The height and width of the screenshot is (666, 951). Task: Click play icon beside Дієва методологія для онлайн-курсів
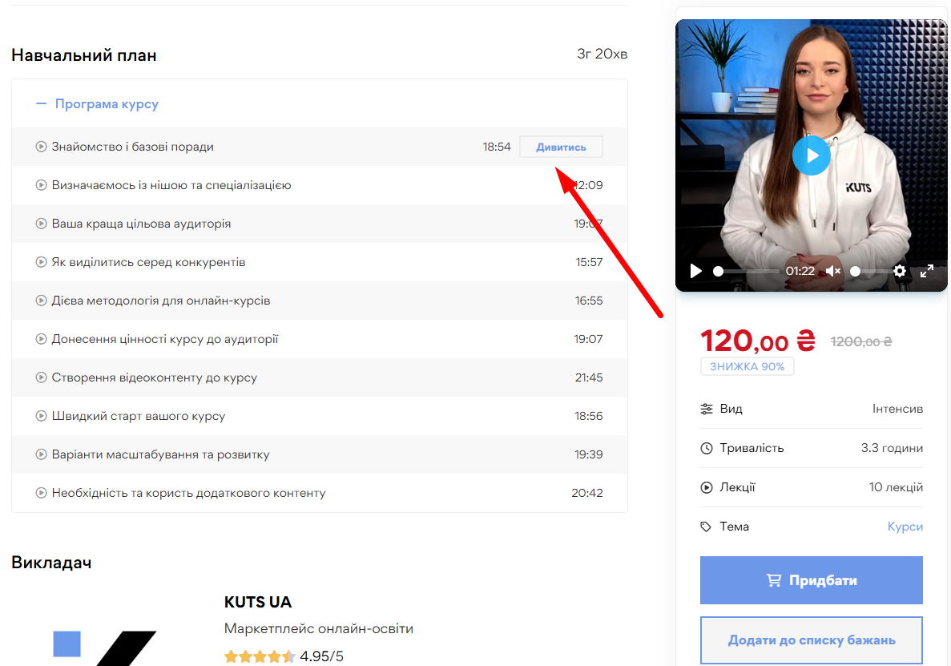click(x=42, y=301)
